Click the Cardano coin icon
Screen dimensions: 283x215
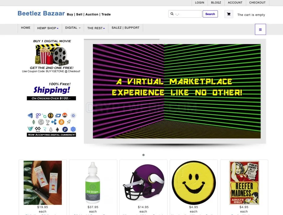(x=73, y=115)
